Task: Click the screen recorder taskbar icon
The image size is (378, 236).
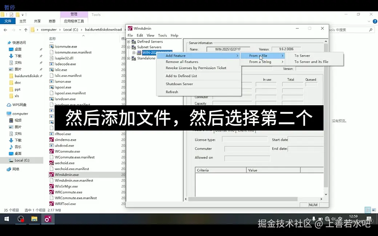Action: (21, 219)
